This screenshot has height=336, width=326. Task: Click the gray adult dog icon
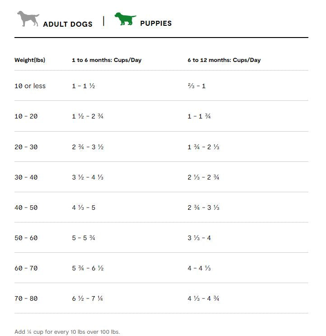[x=28, y=19]
